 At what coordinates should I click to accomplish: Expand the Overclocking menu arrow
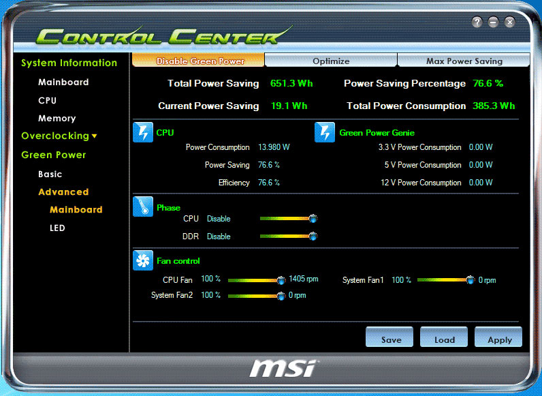coord(95,136)
